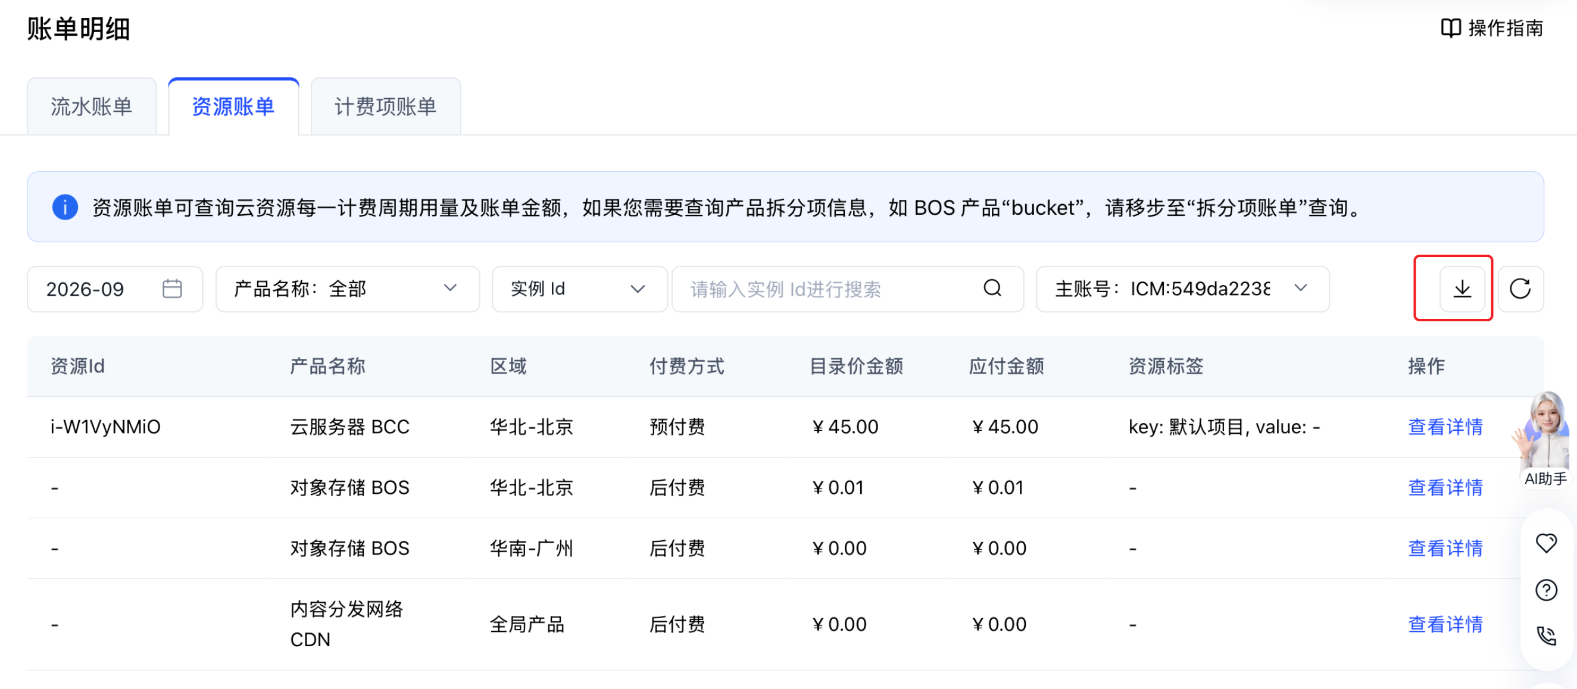Click the phone contact icon
Screen dimensions: 1577x689
click(1546, 636)
